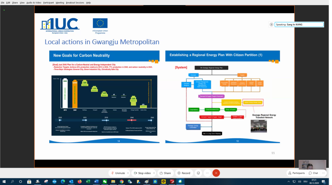Open the Participant menu
Image resolution: width=332 pixels, height=185 pixels.
point(48,3)
